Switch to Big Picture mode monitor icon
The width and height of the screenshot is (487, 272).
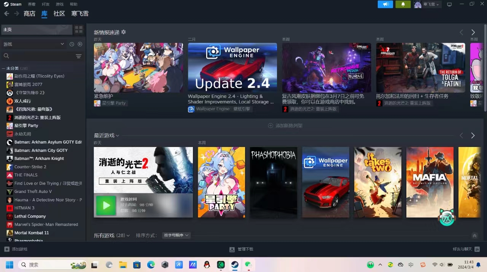click(x=449, y=5)
